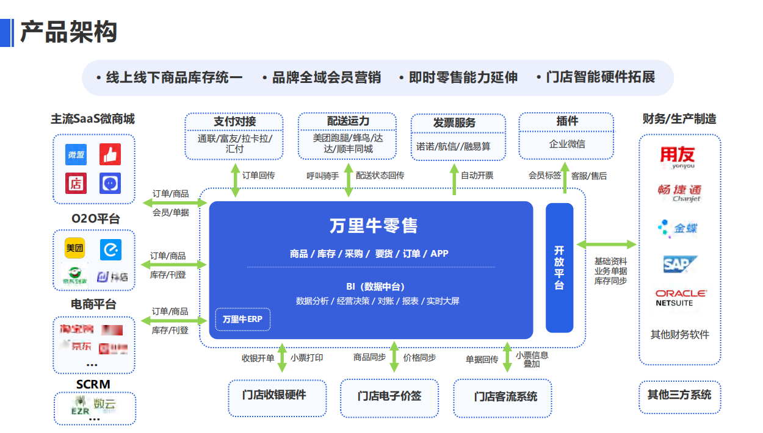Click the 单据回传 label
This screenshot has width=763, height=433.
482,360
